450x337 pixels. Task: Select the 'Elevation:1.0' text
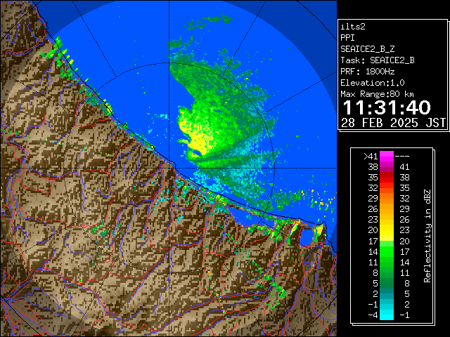pyautogui.click(x=373, y=83)
